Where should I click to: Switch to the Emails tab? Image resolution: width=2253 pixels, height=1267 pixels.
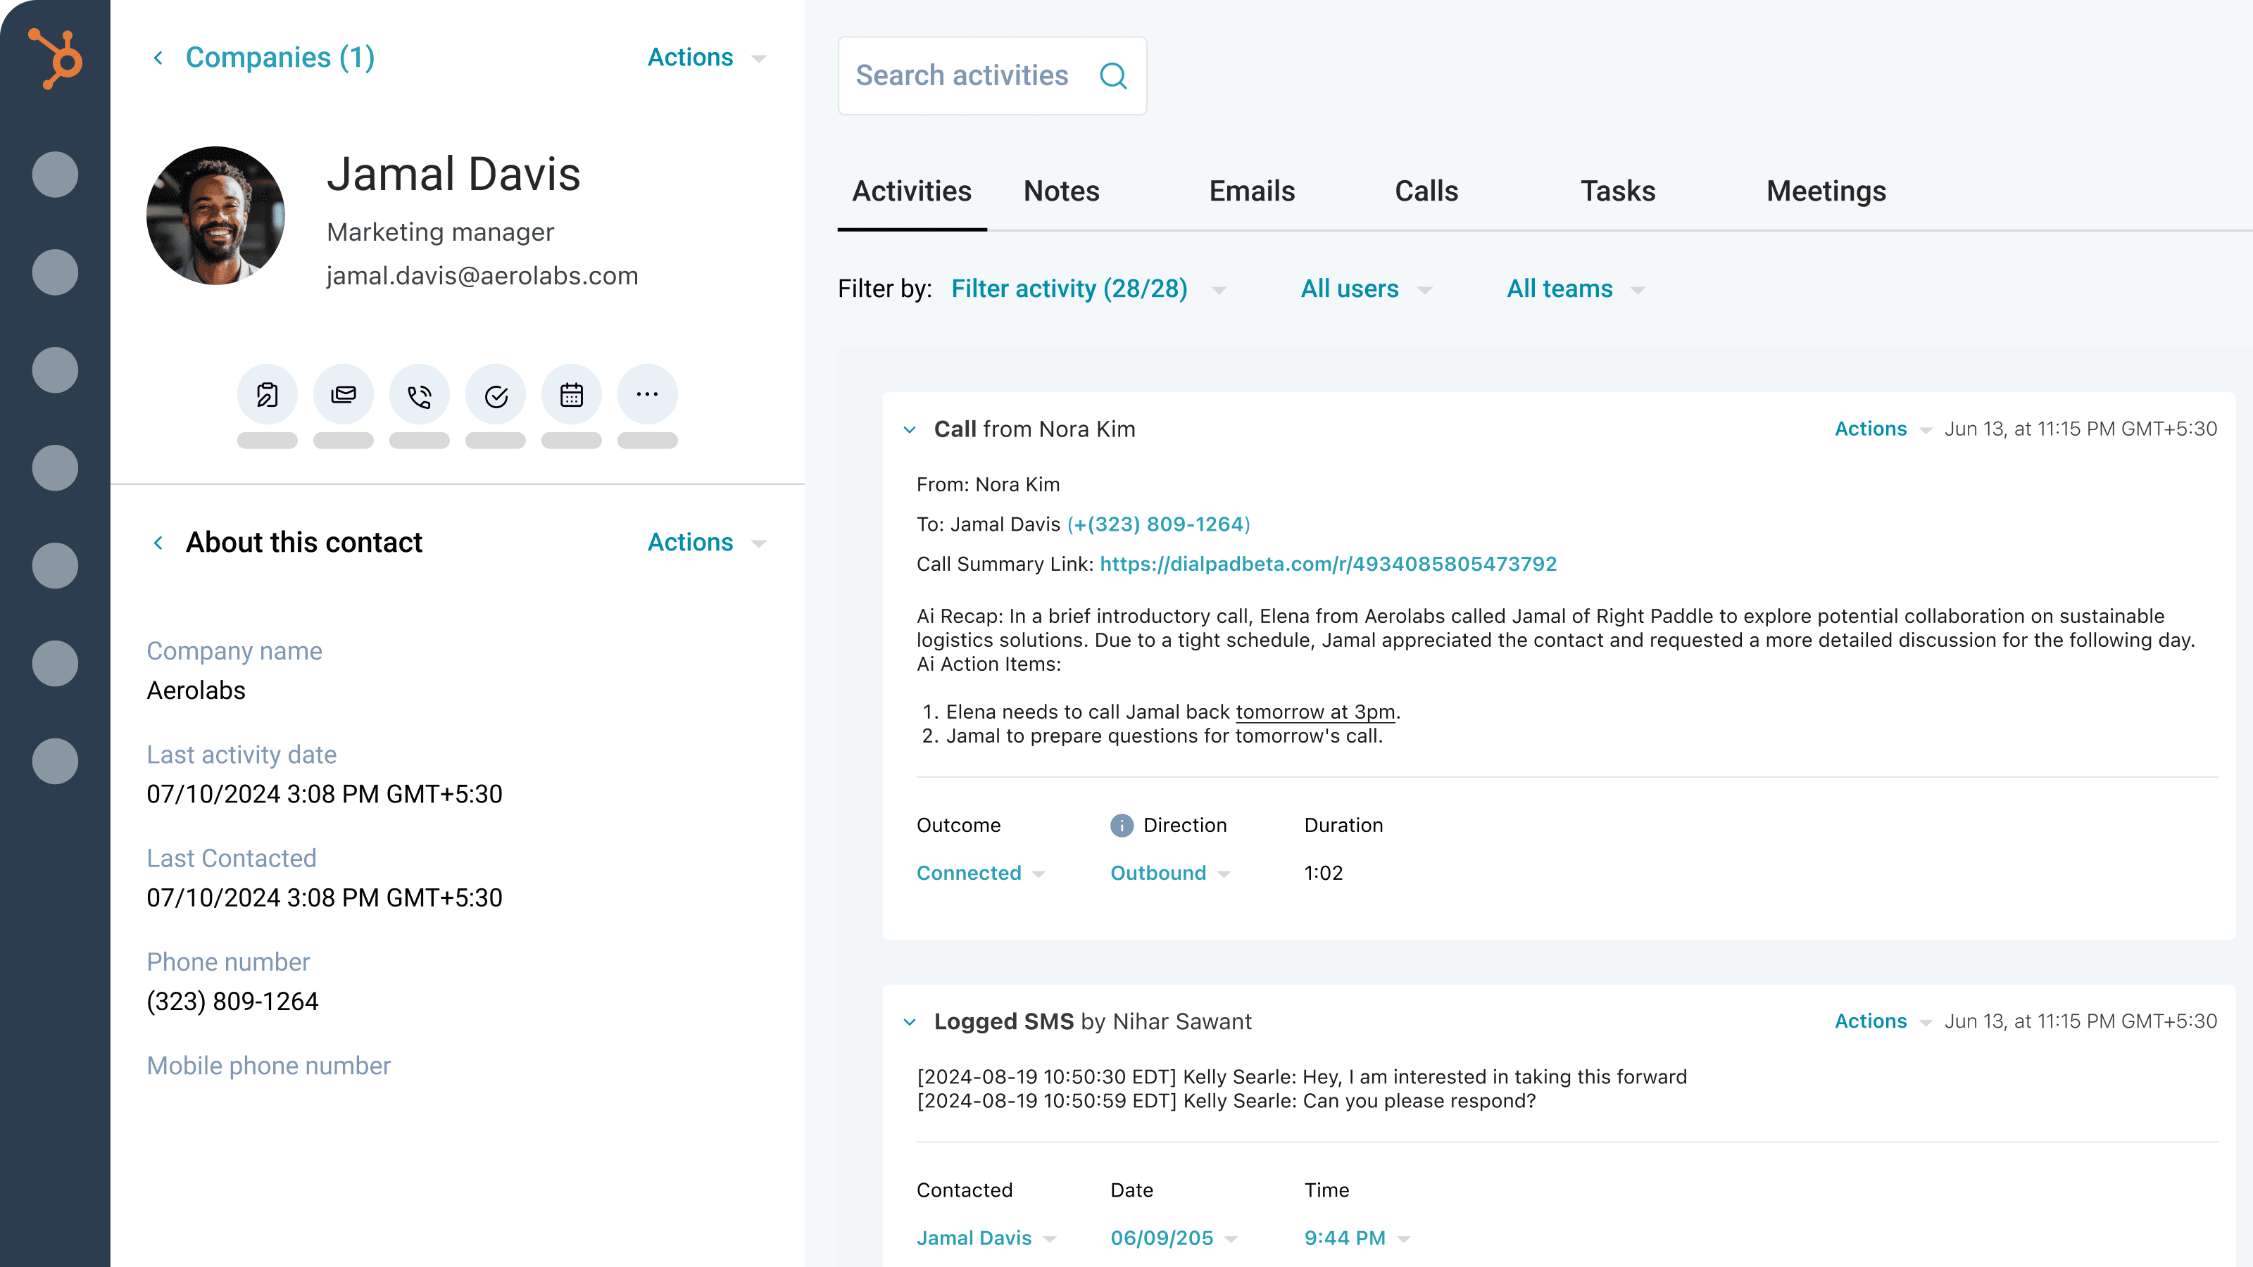(1252, 191)
